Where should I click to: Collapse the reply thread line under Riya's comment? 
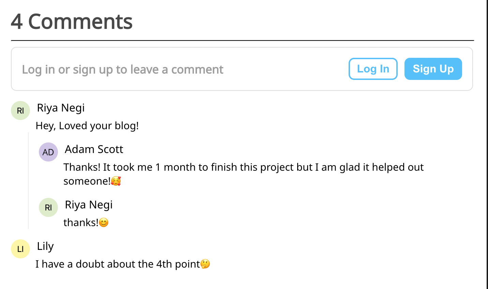[x=28, y=180]
